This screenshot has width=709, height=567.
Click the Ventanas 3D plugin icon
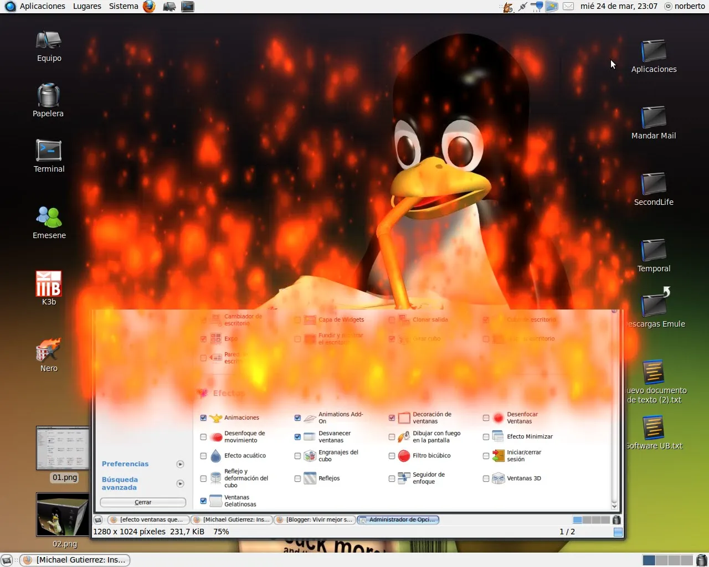tap(499, 478)
